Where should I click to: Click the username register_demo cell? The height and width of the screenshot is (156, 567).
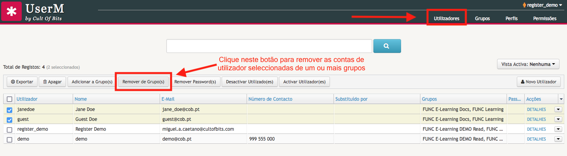[43, 129]
